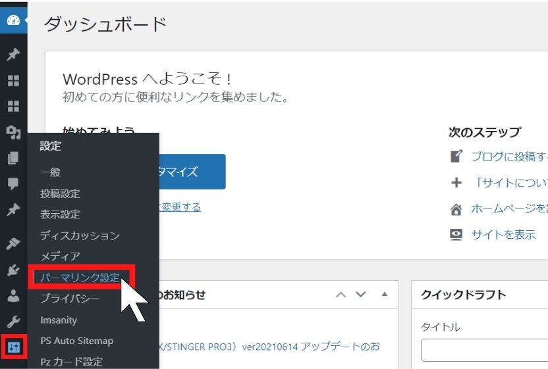Open the STINGER PRO3 ver20210614 アップデート news link
Viewport: 548px width, 369px height.
[269, 347]
